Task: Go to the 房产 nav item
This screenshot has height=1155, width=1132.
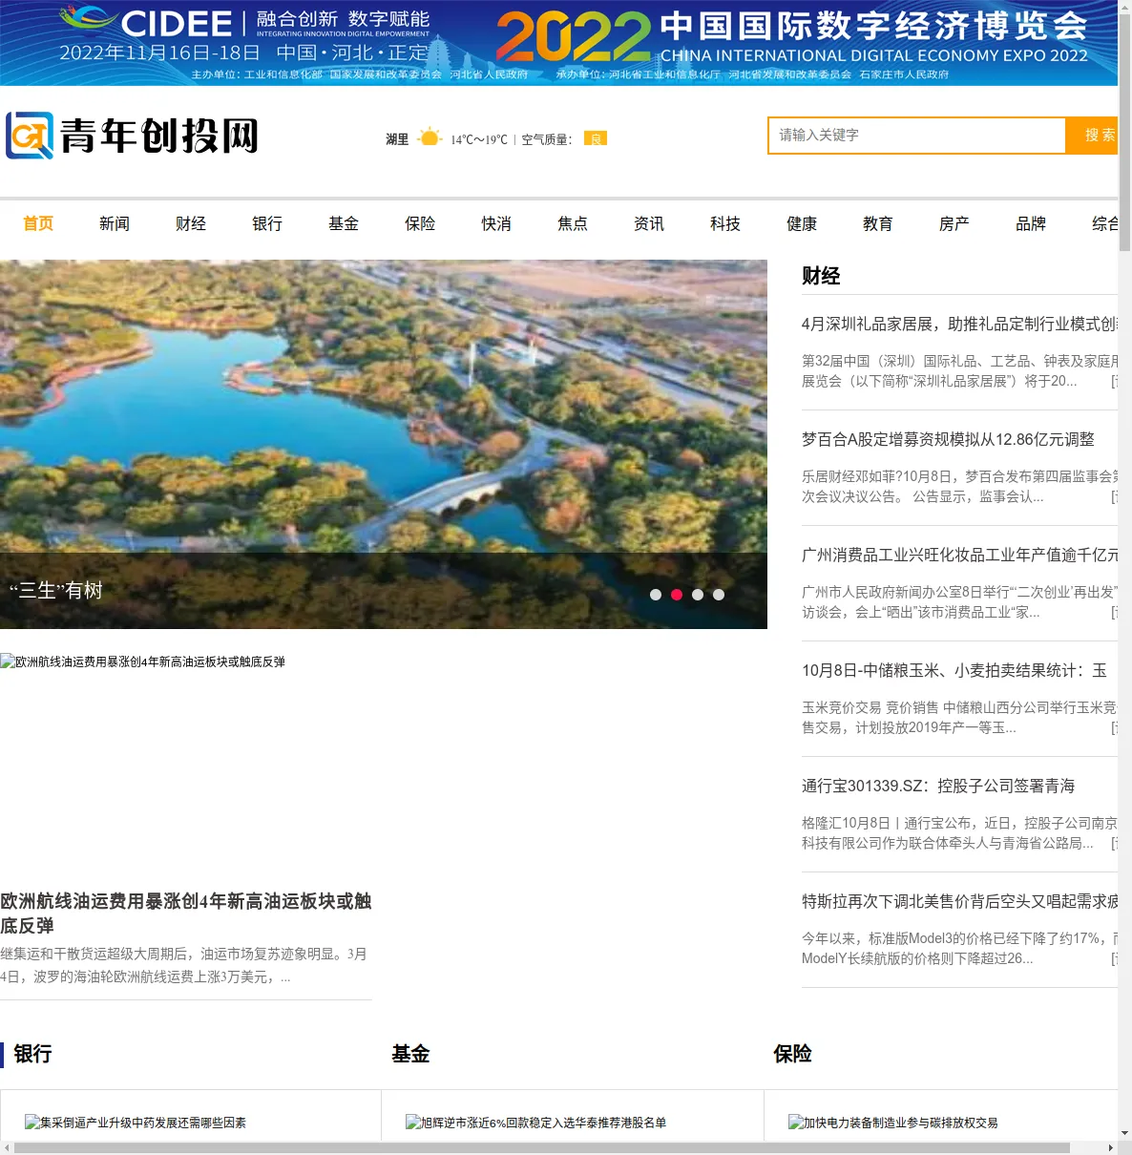Action: (954, 223)
